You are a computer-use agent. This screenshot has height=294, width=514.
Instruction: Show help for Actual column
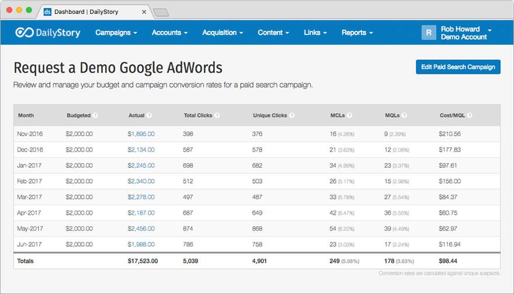(149, 116)
